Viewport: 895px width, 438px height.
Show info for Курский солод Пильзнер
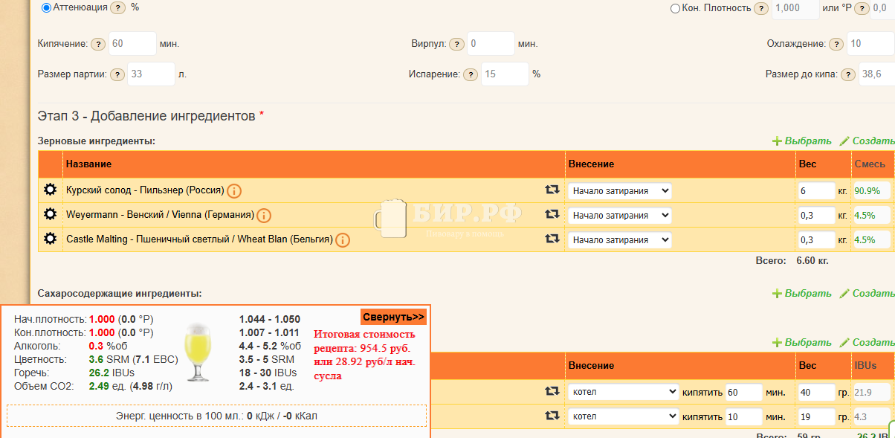point(234,191)
